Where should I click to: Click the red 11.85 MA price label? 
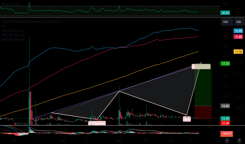coord(238,37)
